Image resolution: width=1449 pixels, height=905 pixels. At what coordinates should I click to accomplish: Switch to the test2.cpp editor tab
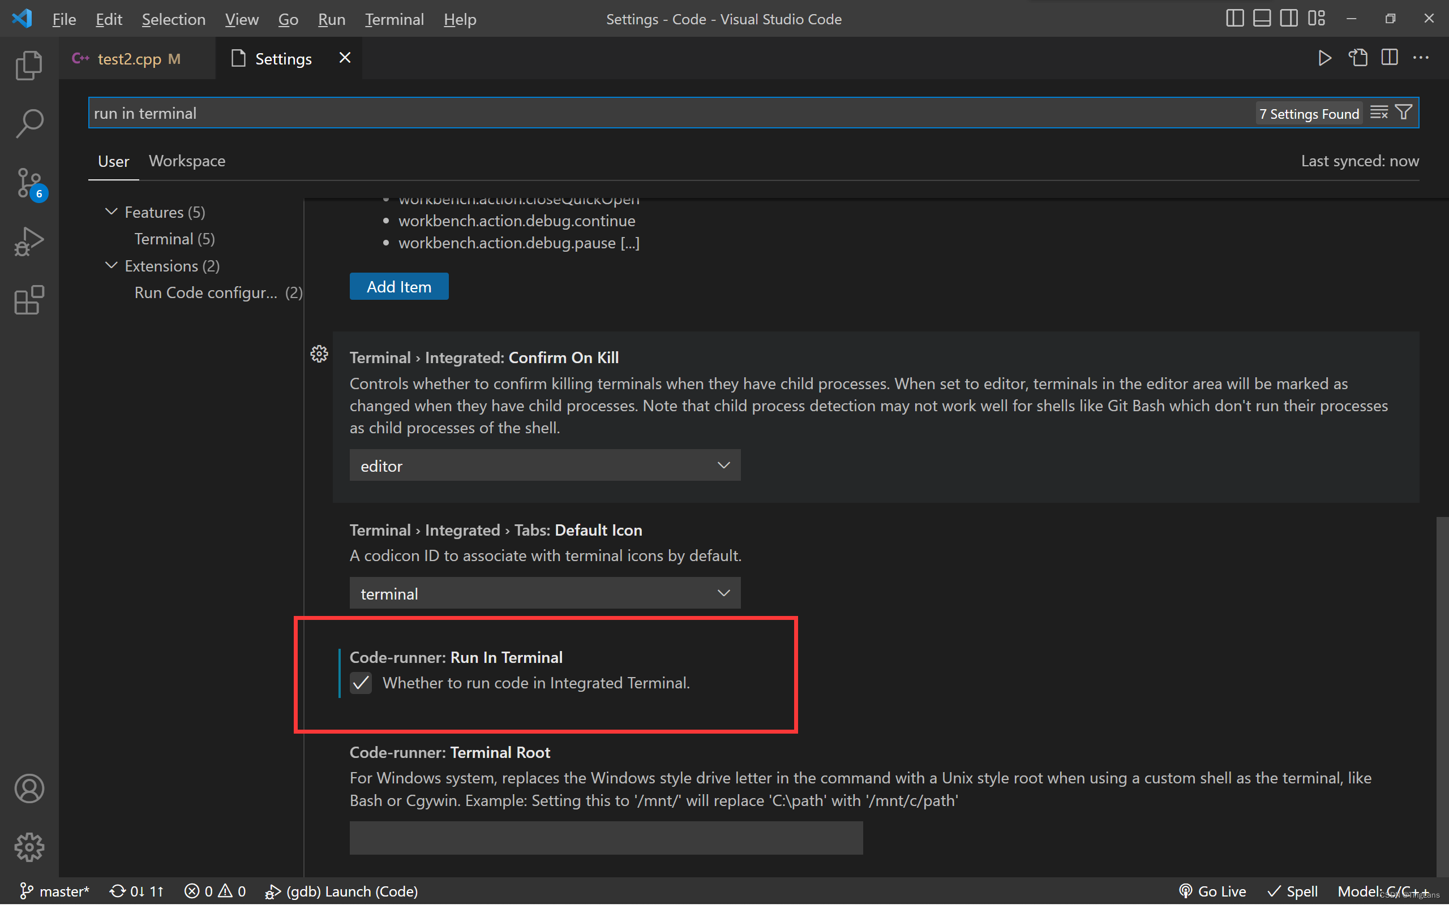(x=137, y=59)
